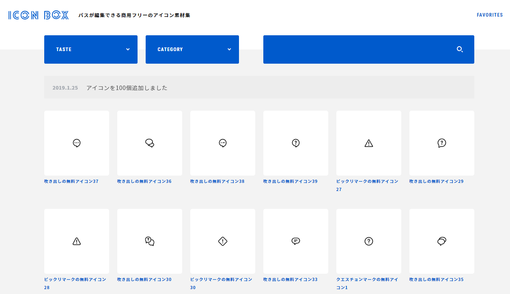Click the text lines speech bubble icon 33

point(296,241)
